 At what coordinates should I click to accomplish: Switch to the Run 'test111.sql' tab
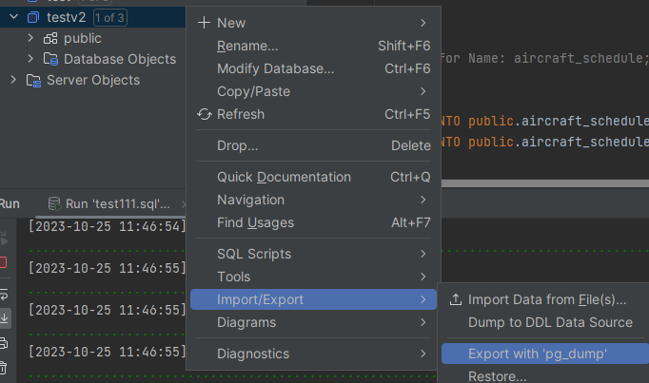coord(108,203)
